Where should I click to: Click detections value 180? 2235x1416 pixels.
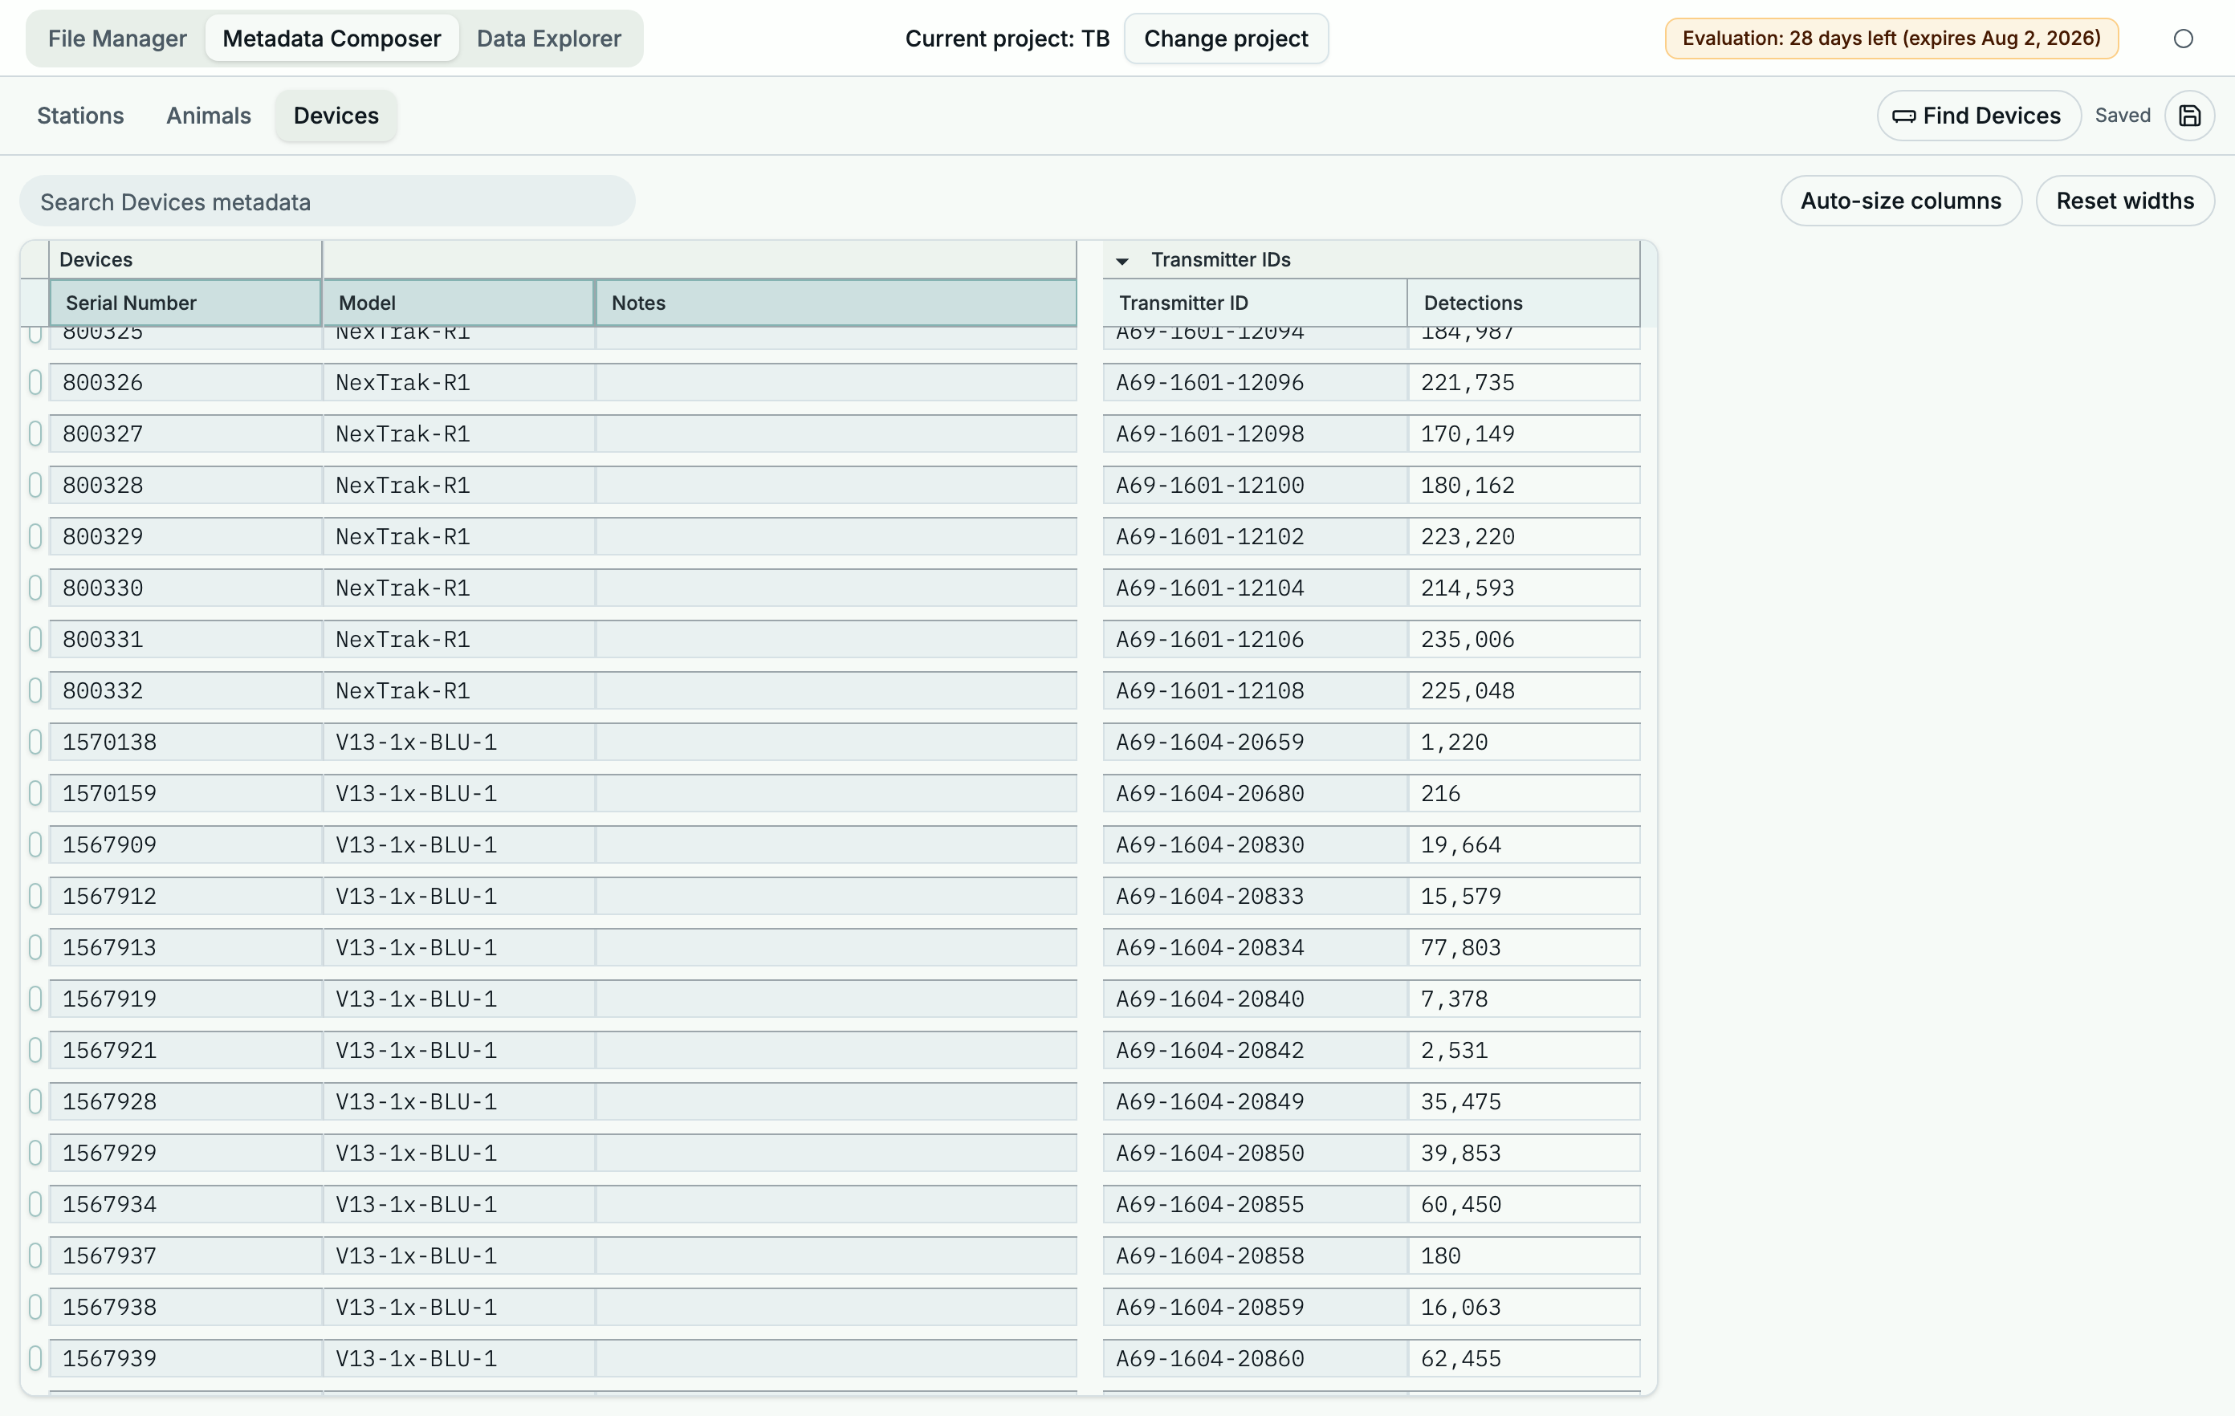1524,1255
